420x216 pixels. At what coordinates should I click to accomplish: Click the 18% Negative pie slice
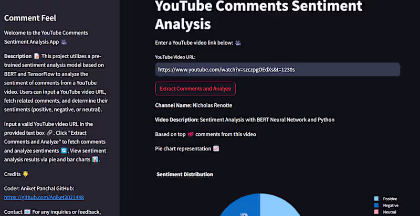241,206
